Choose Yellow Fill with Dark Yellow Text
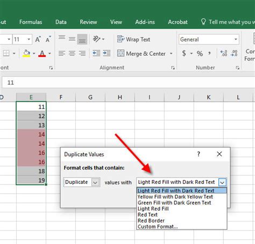255x244 pixels. [x=182, y=197]
